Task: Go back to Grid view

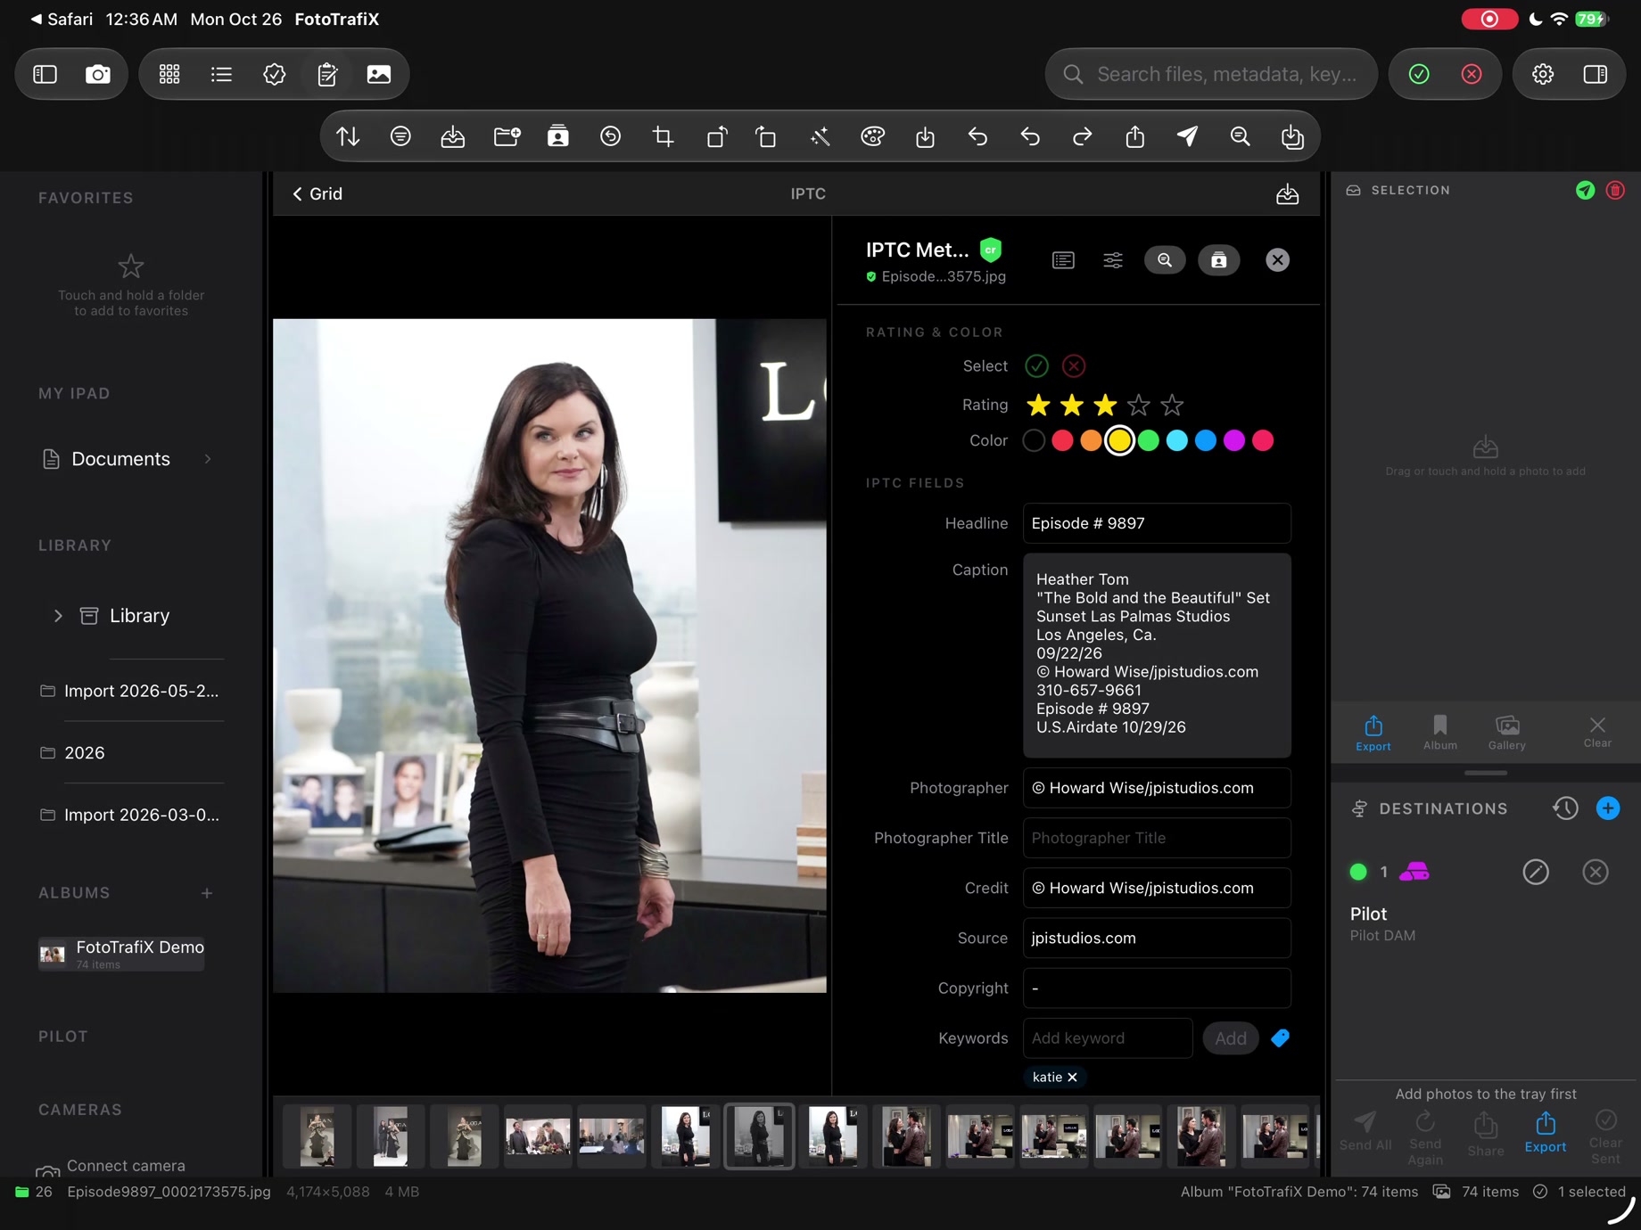Action: tap(317, 194)
